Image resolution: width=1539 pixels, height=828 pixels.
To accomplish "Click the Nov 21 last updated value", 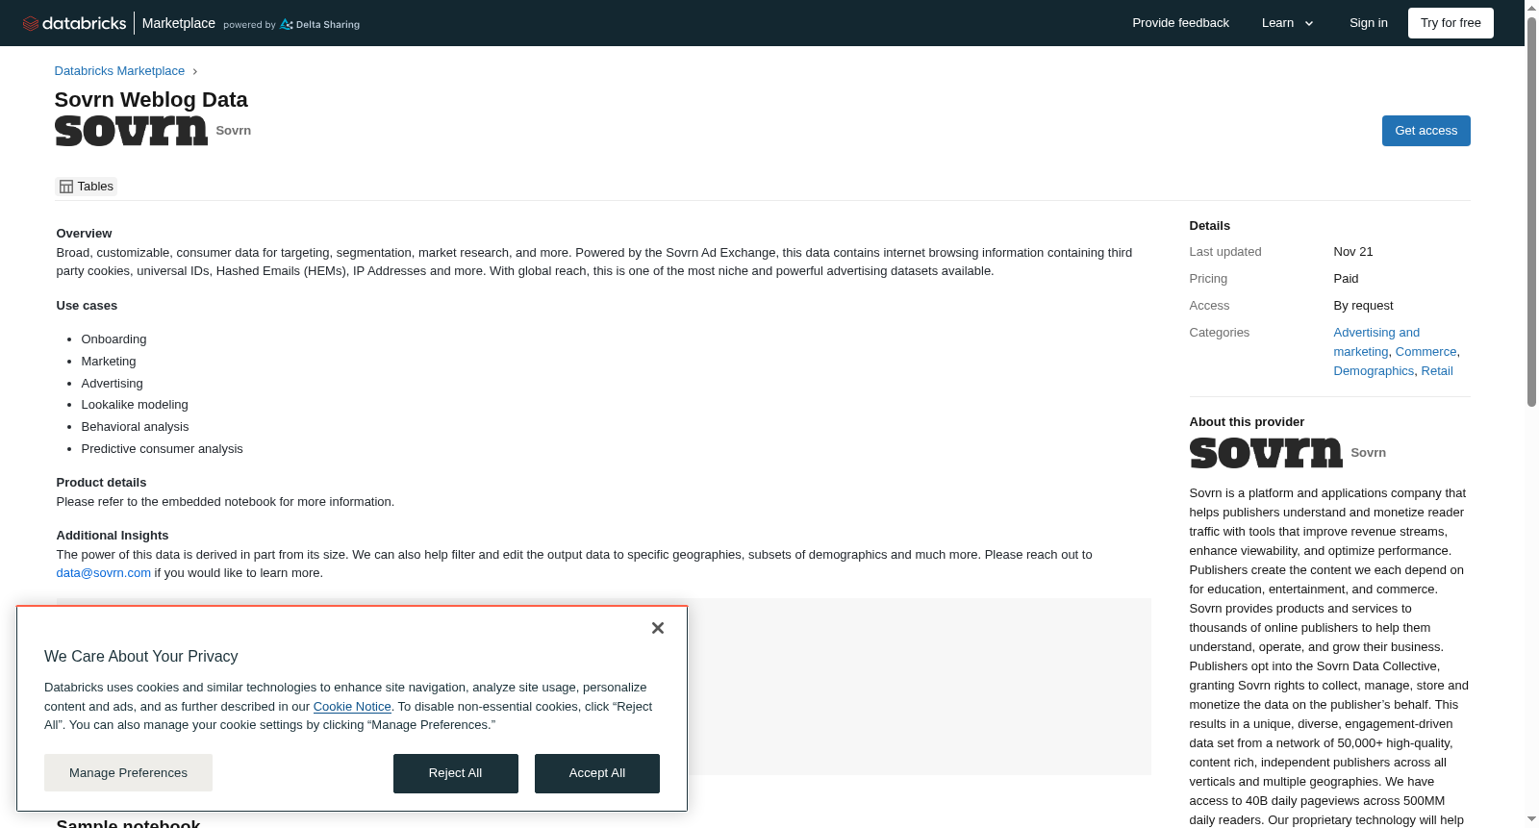I will (1353, 252).
